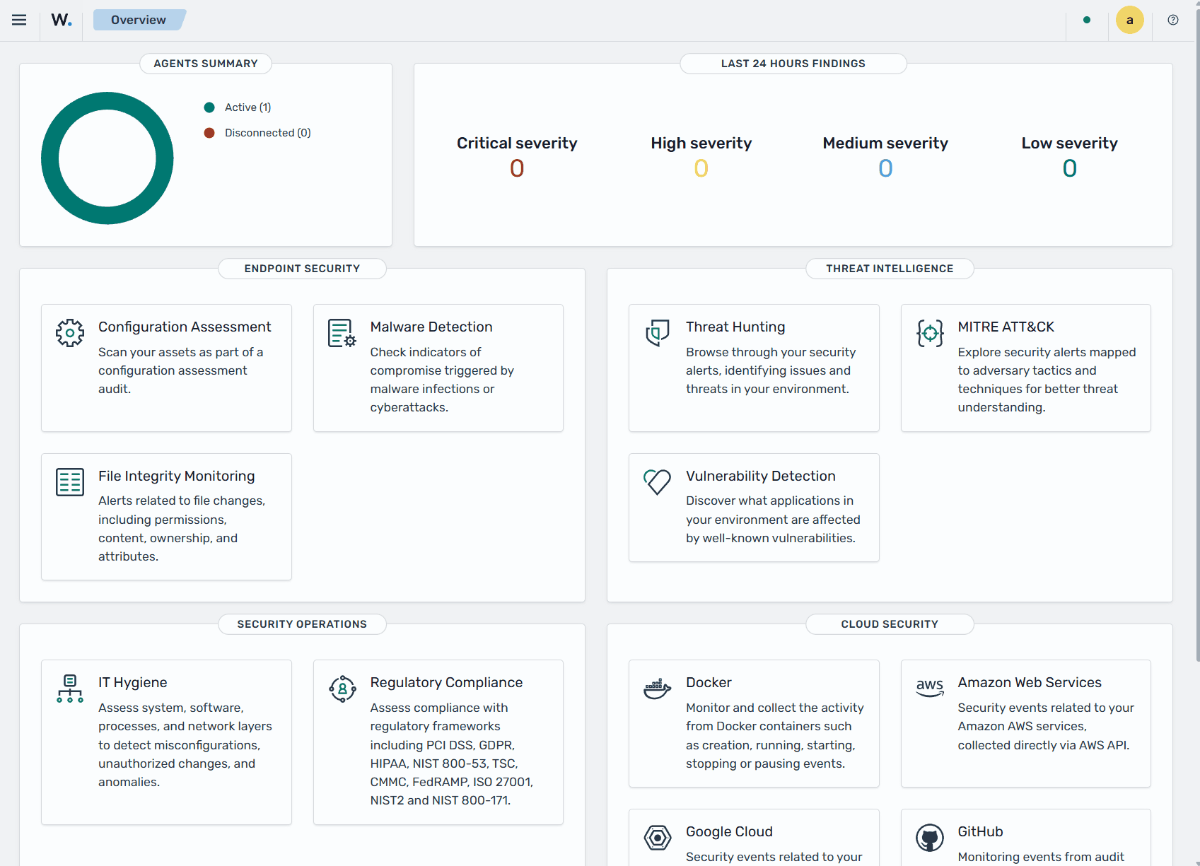Click the File Integrity Monitoring list icon
The width and height of the screenshot is (1200, 866).
(70, 482)
